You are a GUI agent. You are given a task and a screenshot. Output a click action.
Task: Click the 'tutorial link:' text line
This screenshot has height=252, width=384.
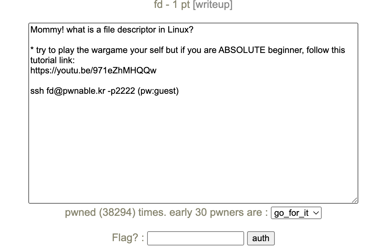point(53,61)
